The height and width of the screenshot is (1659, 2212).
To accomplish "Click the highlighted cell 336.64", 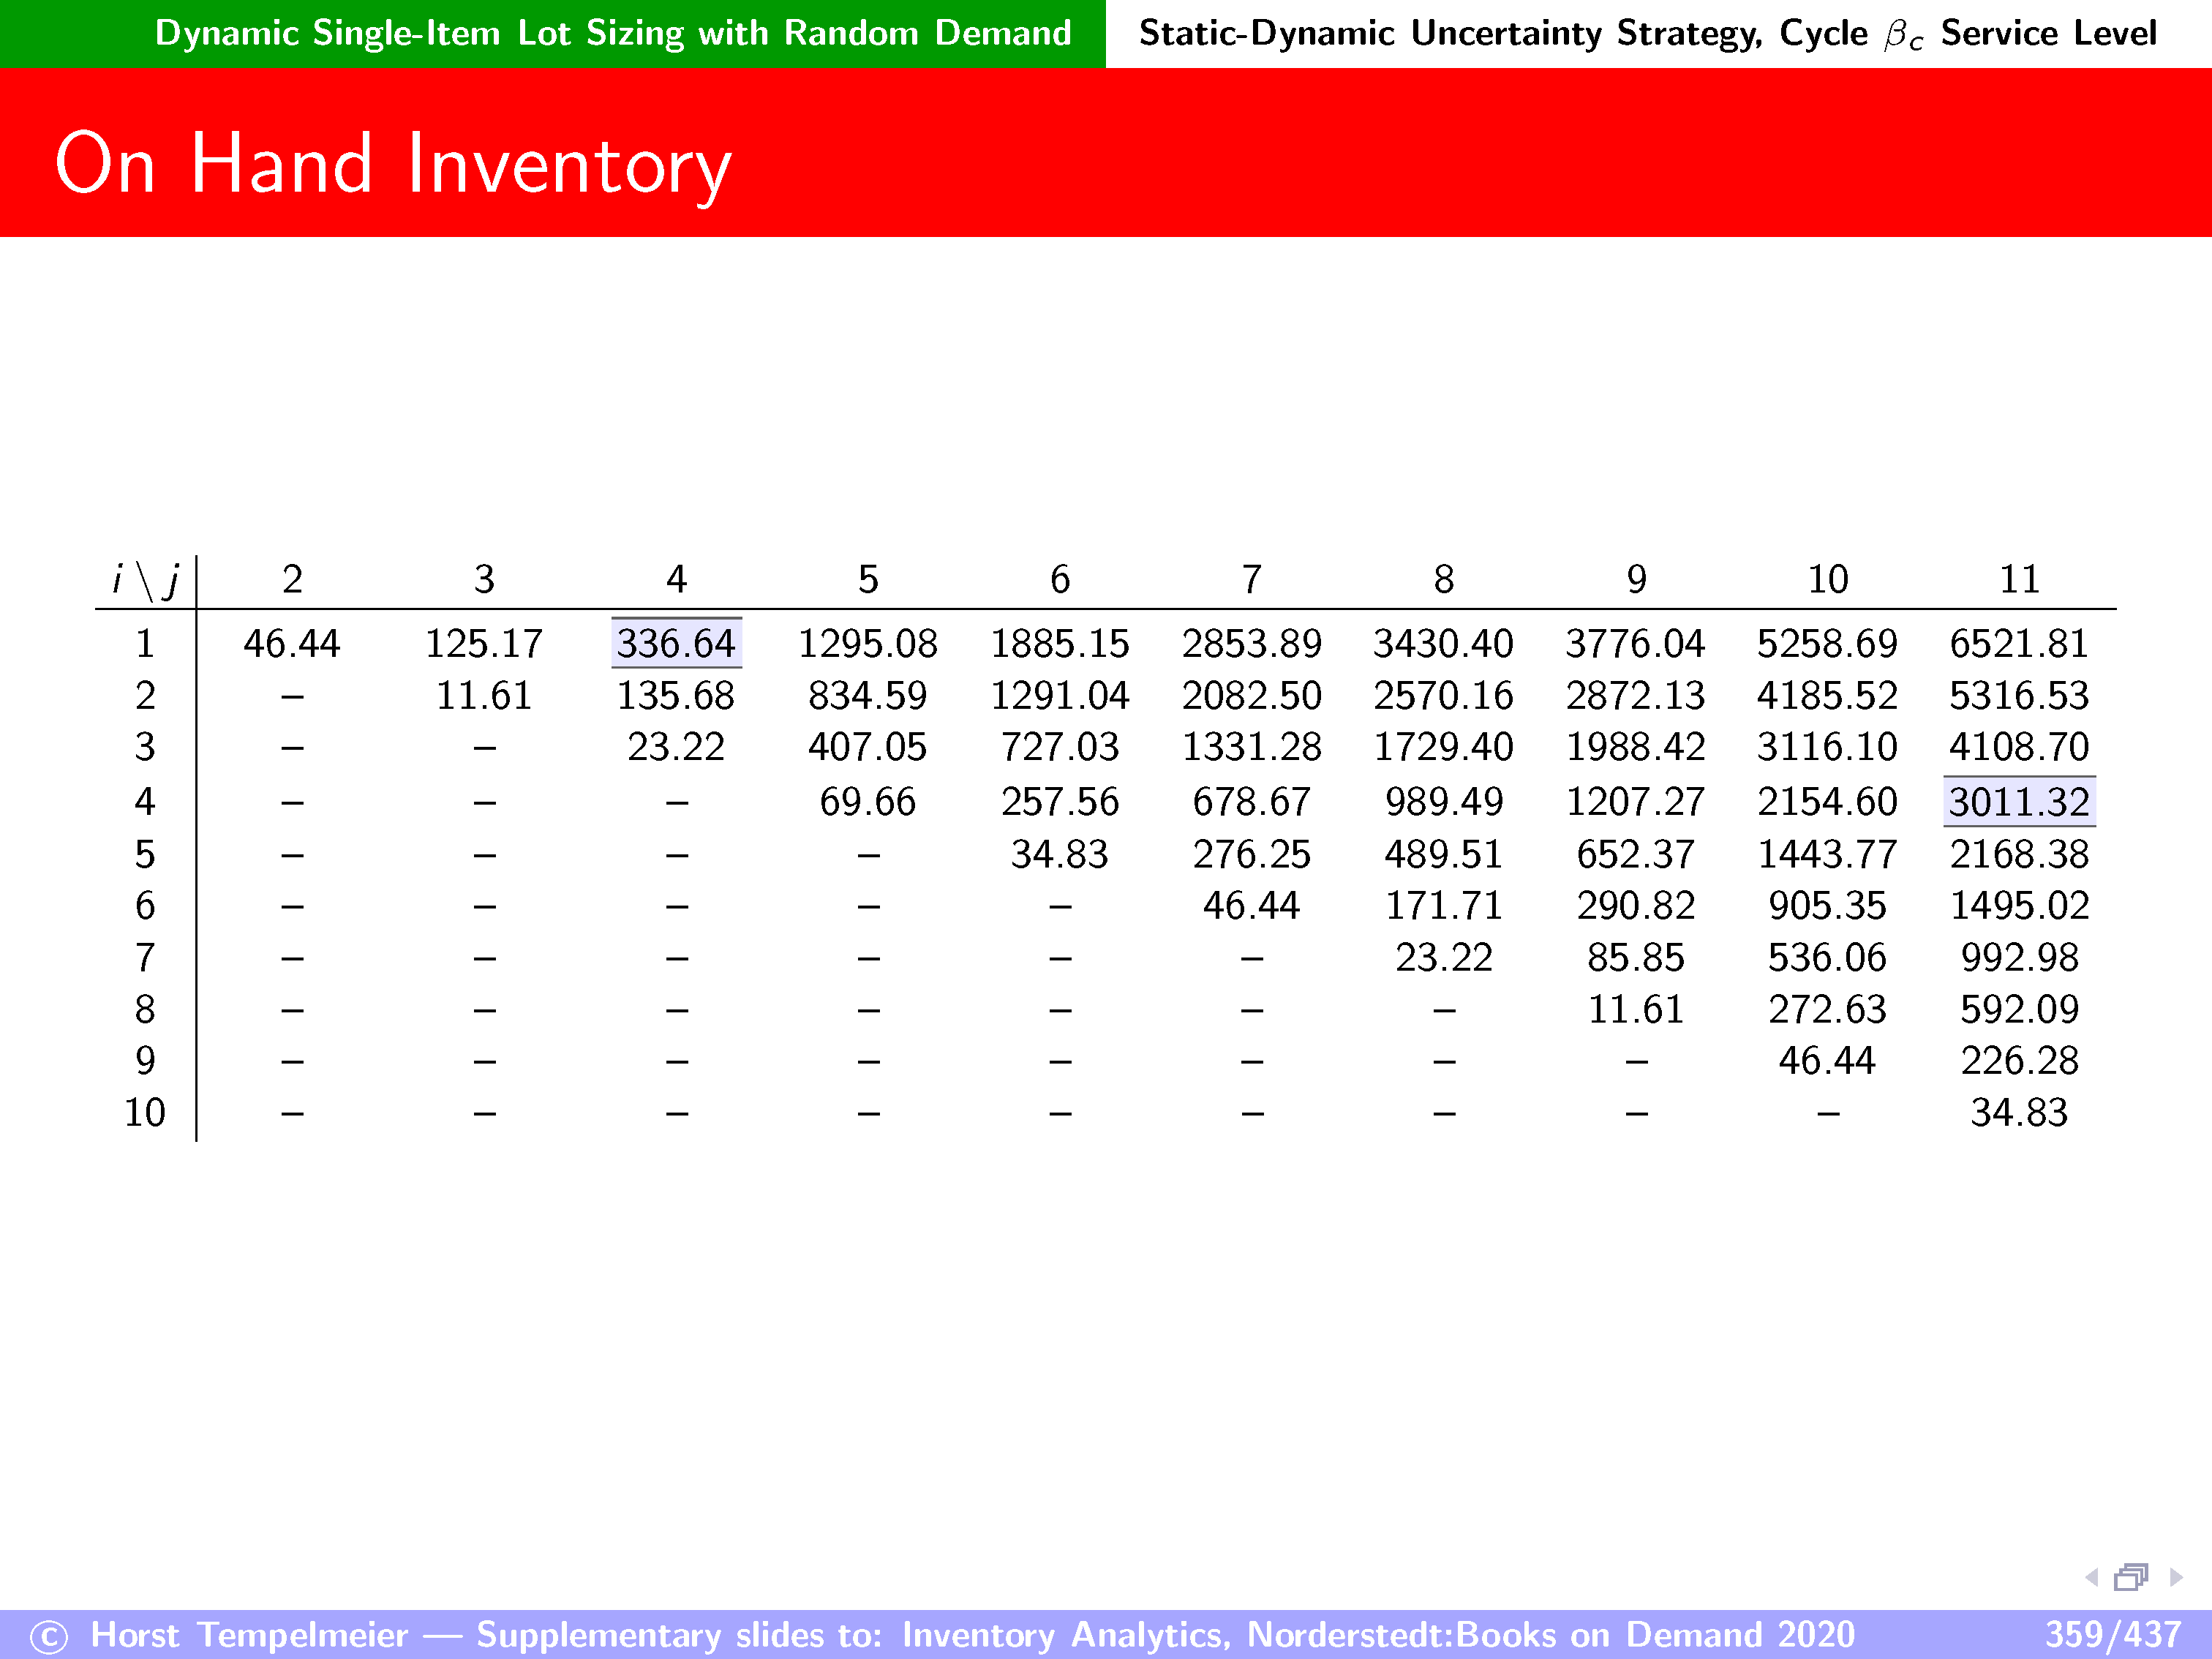I will tap(676, 643).
